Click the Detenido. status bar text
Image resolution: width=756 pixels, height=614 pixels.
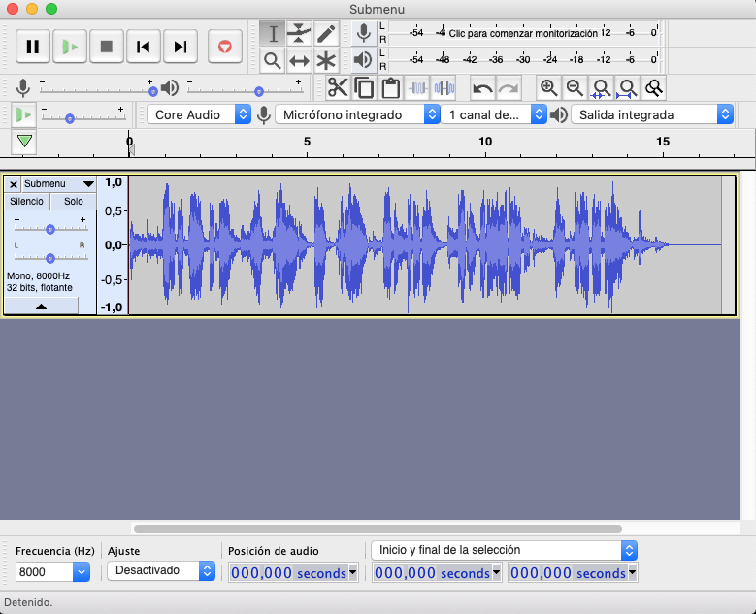pos(28,602)
